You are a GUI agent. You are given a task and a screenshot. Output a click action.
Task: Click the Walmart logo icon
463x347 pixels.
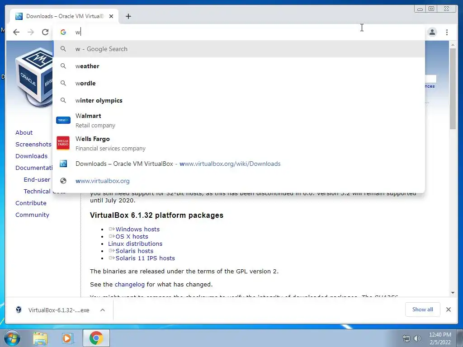(x=63, y=120)
